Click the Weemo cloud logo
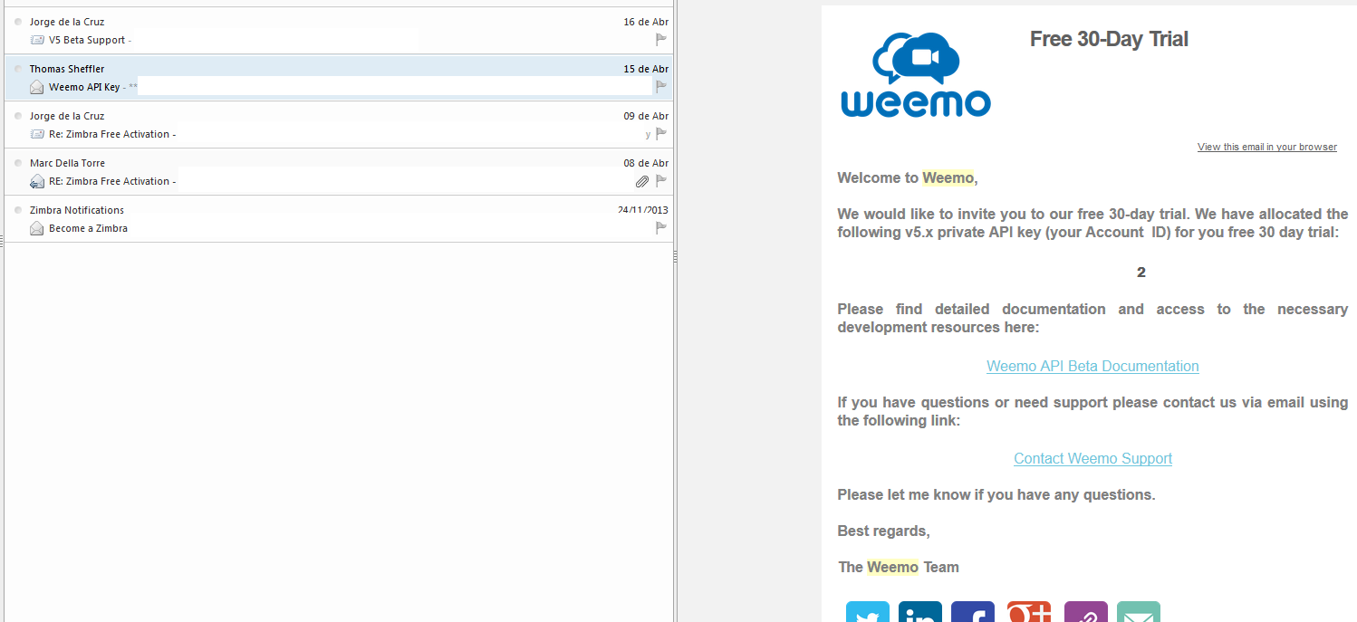 916,76
